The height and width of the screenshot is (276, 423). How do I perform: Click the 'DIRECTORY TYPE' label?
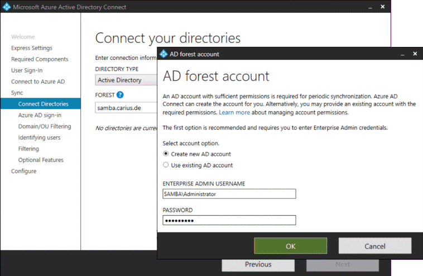117,69
